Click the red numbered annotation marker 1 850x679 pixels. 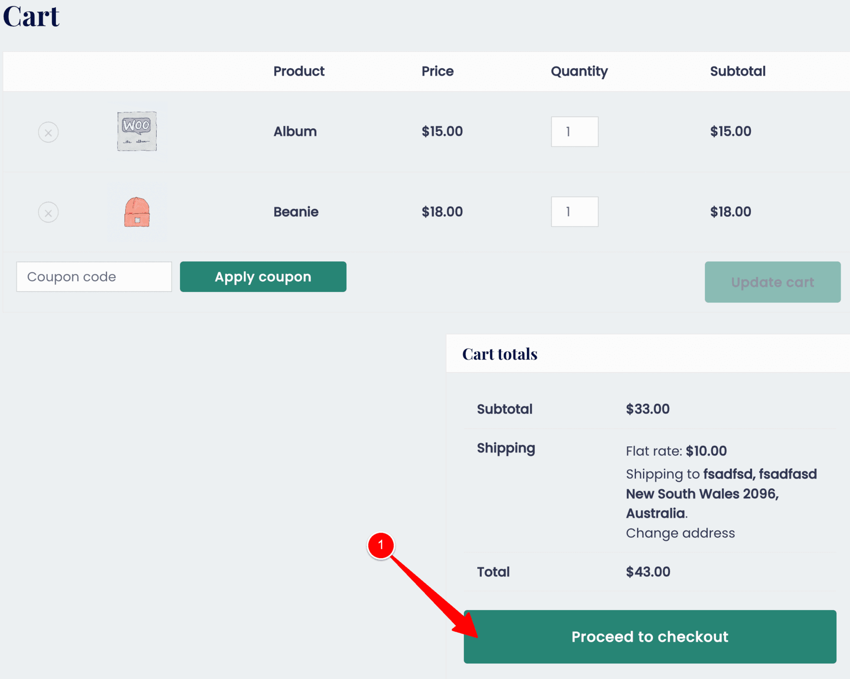(381, 545)
